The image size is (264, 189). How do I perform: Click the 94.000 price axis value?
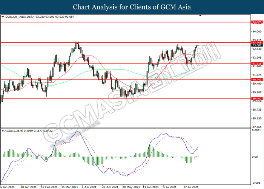256,31
